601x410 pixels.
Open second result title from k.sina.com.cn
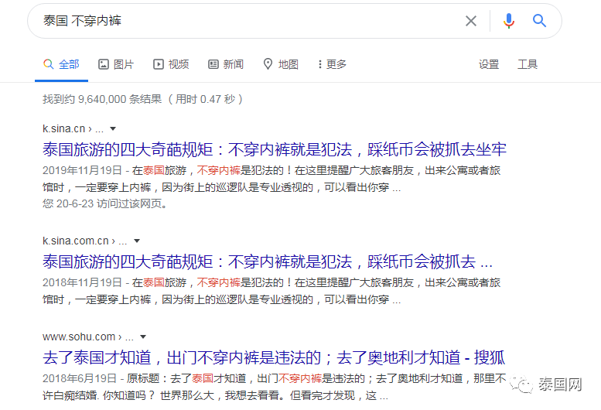(x=267, y=261)
